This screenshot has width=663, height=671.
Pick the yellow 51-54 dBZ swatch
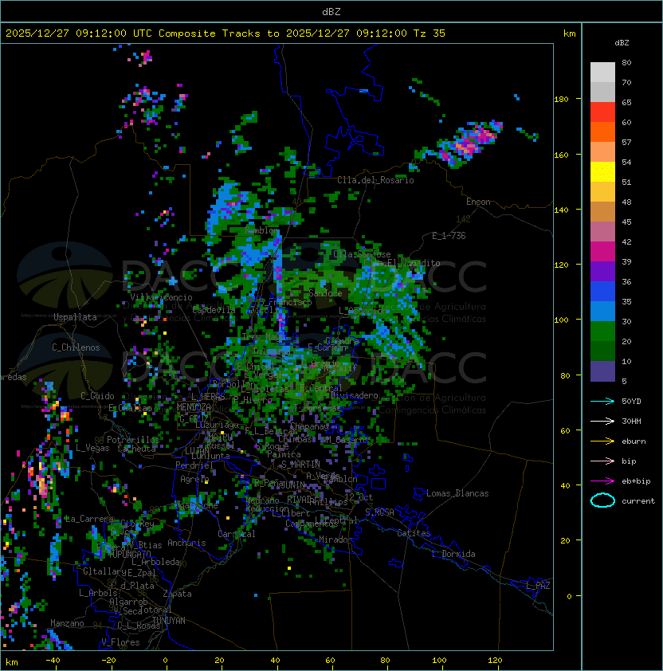coord(602,172)
